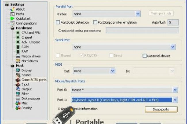Select the CPU and FPU chip icon
This screenshot has height=124, width=187.
(x=18, y=33)
